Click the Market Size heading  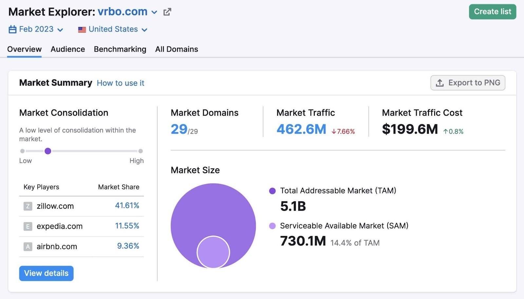[x=195, y=170]
